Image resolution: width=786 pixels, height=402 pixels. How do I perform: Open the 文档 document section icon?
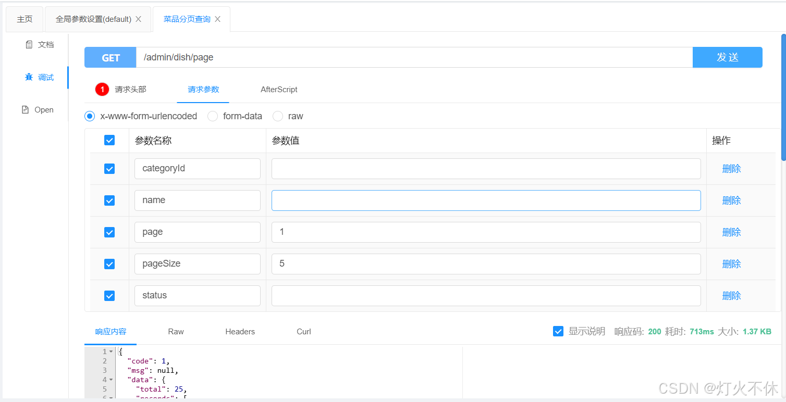point(29,45)
